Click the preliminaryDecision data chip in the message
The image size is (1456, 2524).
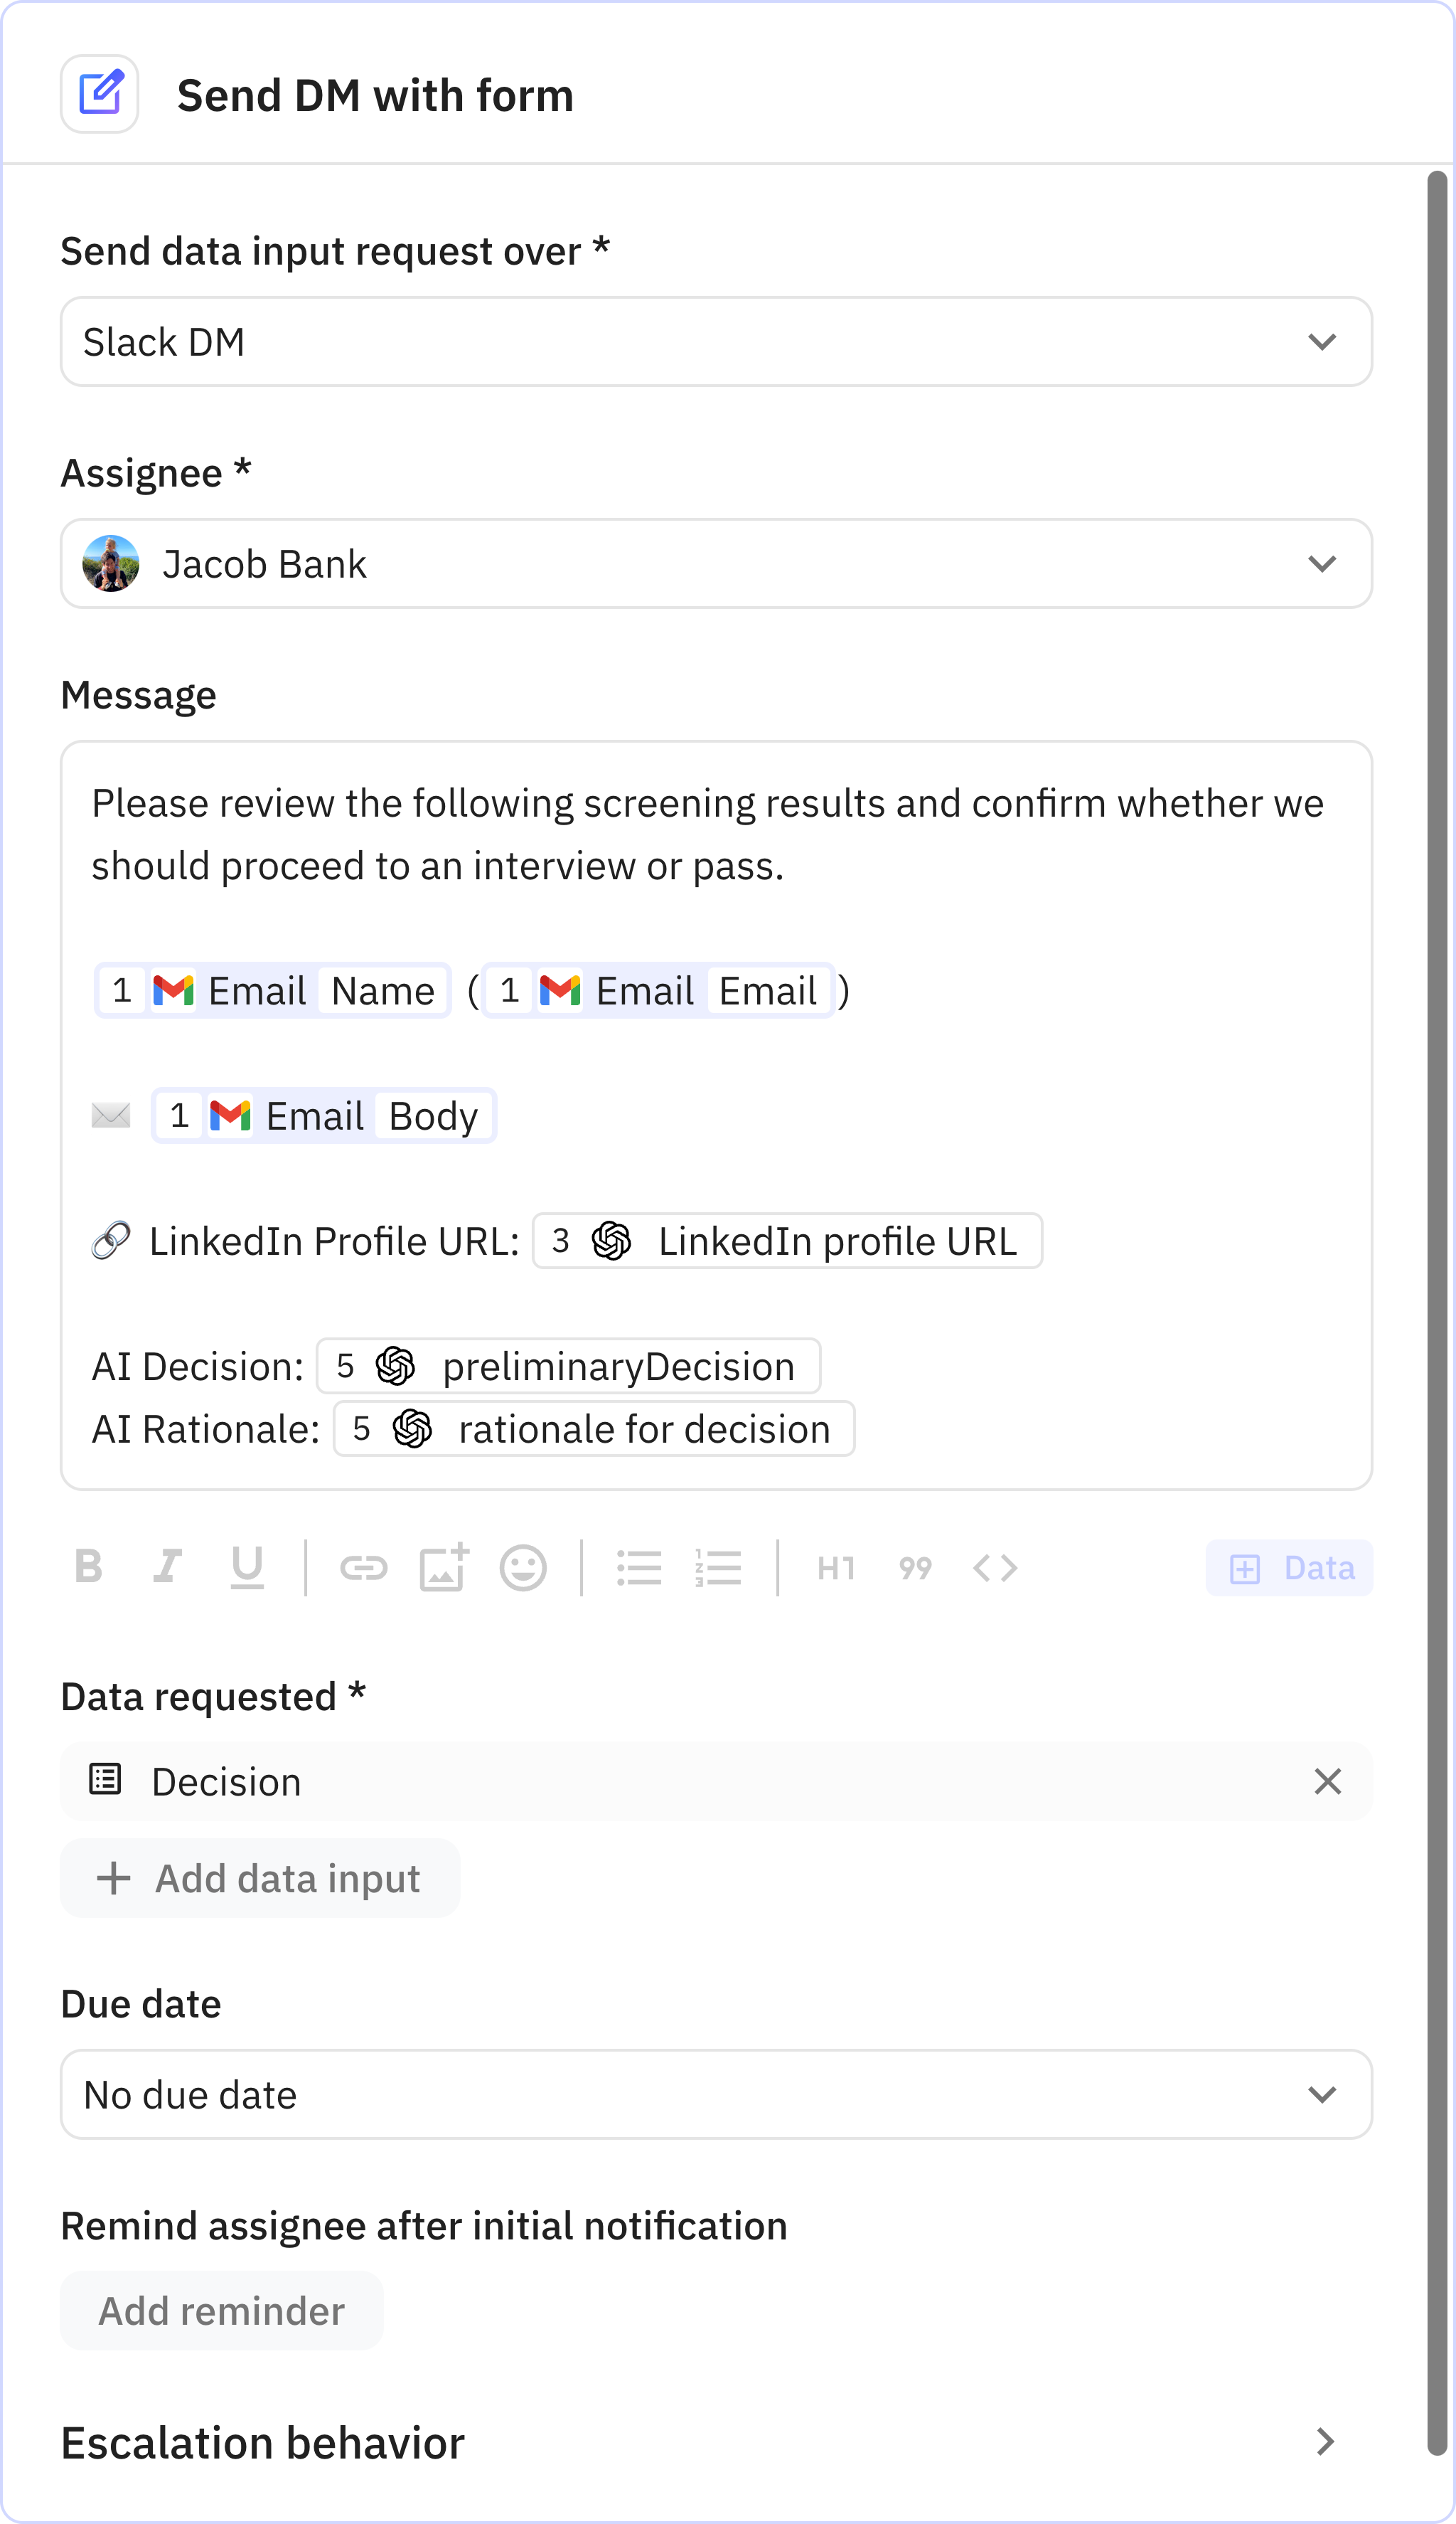click(x=568, y=1367)
